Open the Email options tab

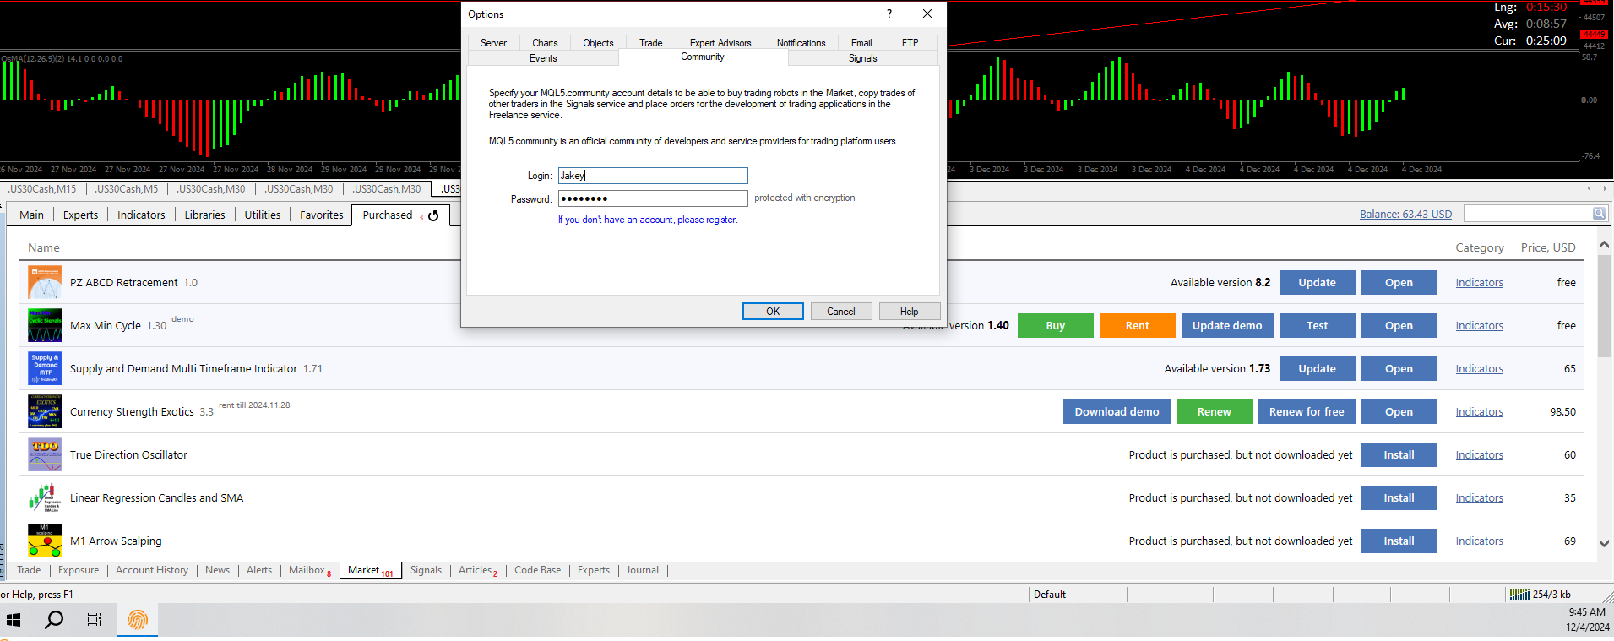861,43
